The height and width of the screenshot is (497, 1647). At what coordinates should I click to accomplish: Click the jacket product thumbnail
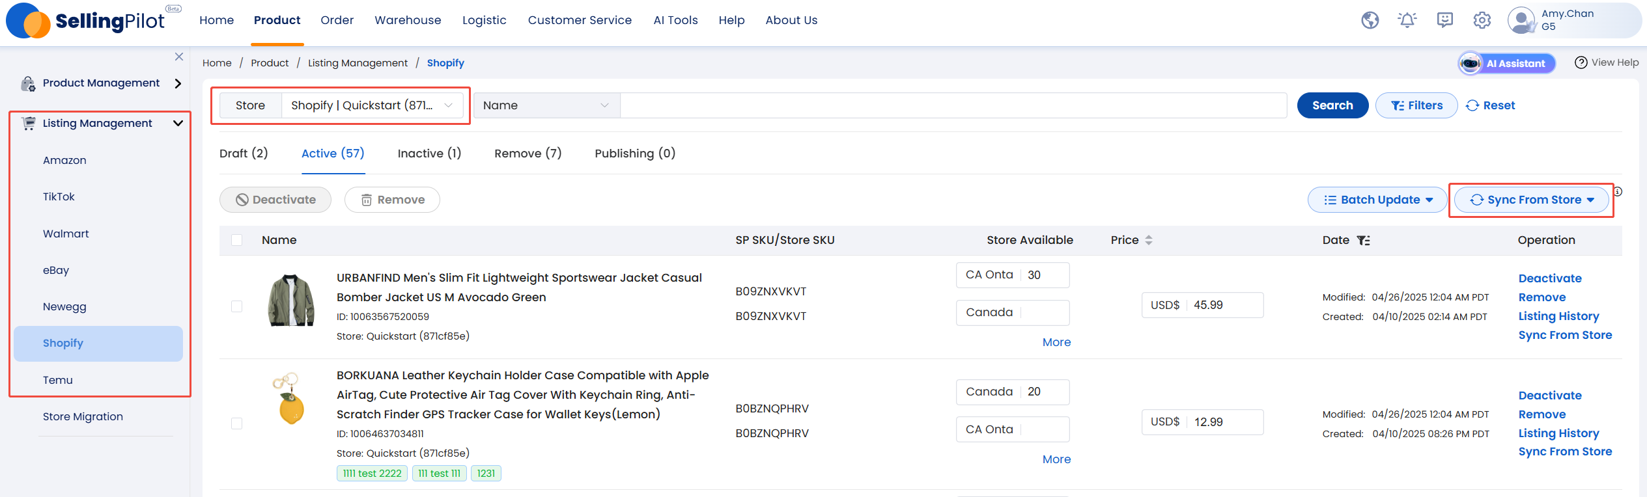(x=291, y=301)
